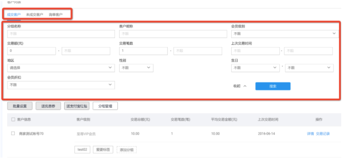Open the 会员级别 dropdown
The image size is (343, 158).
coord(285,34)
